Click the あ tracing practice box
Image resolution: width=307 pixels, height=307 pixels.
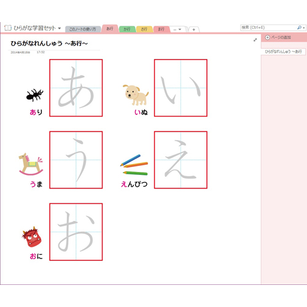[x=76, y=88]
